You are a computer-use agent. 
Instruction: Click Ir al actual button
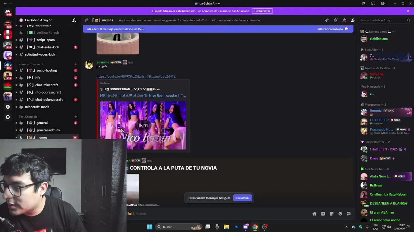[242, 198]
